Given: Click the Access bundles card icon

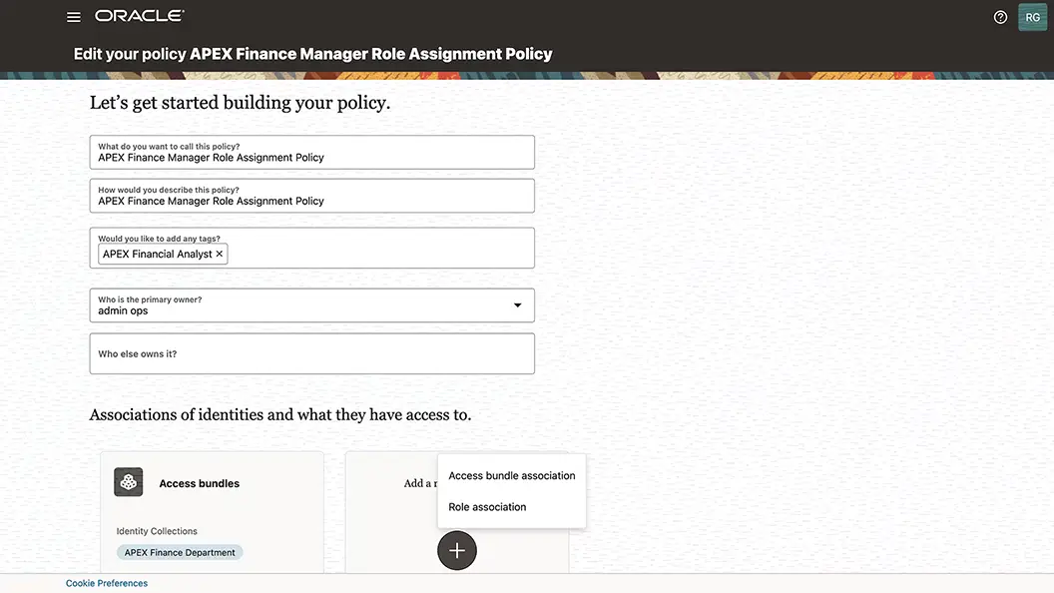Looking at the screenshot, I should (x=129, y=482).
